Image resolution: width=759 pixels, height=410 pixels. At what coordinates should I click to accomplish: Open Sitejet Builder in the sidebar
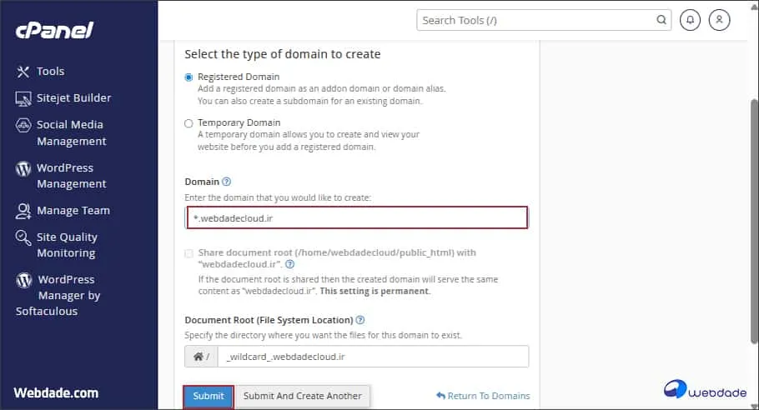73,98
